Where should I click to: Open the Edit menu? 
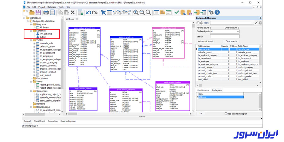pos(34,7)
